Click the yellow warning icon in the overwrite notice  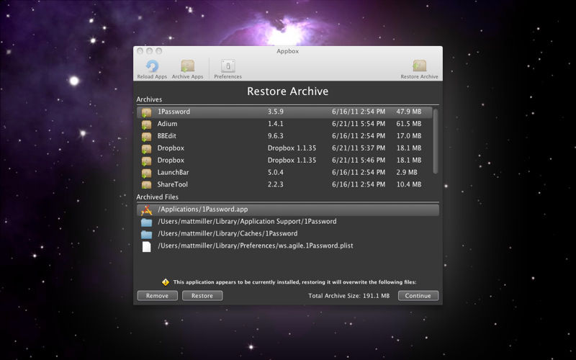pyautogui.click(x=166, y=282)
